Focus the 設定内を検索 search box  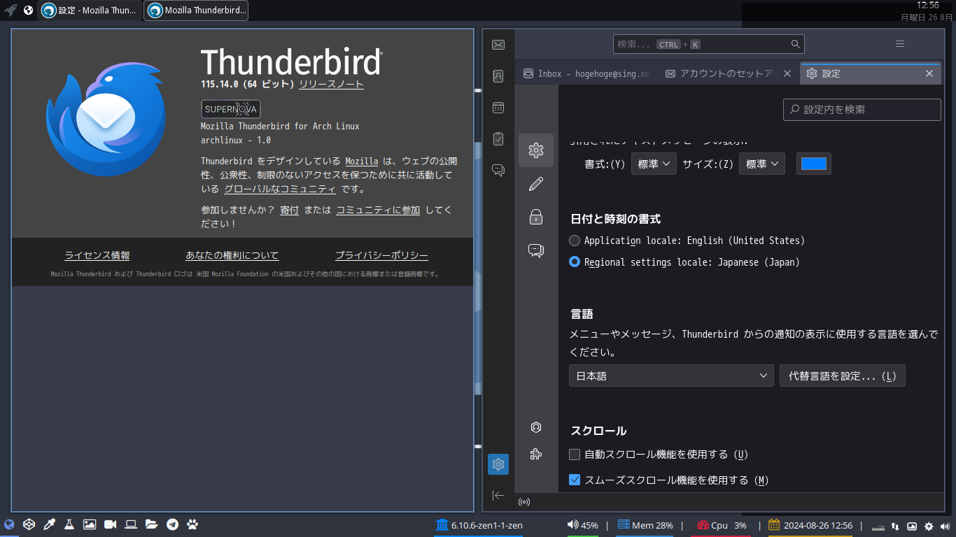[862, 110]
